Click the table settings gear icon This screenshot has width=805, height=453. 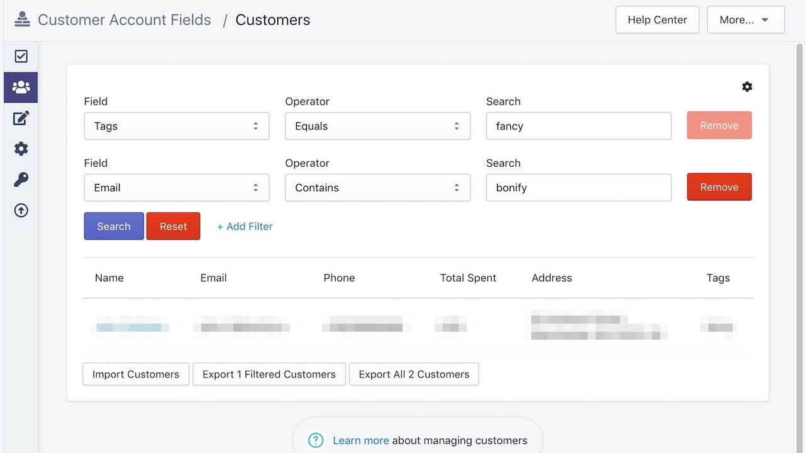[x=747, y=87]
